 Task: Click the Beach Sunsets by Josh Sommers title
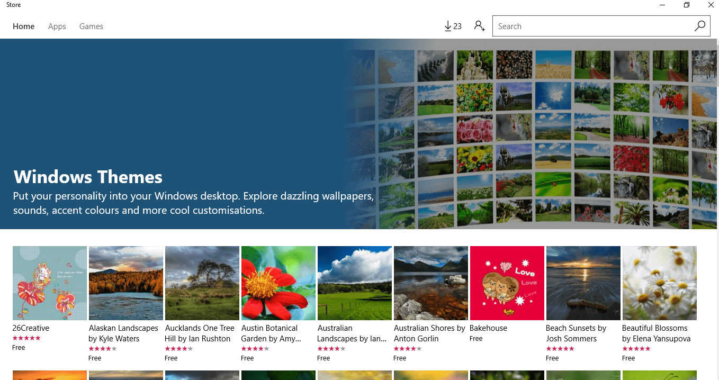(576, 333)
